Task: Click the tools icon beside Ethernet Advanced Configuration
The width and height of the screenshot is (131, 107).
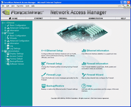Action: pyautogui.click(x=8, y=28)
